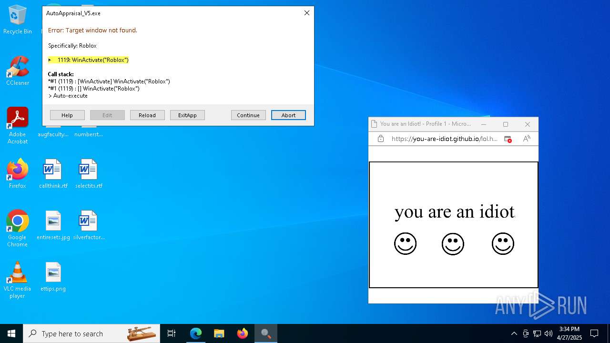Open the clock showing 3:34 PM
The width and height of the screenshot is (610, 343).
569,333
